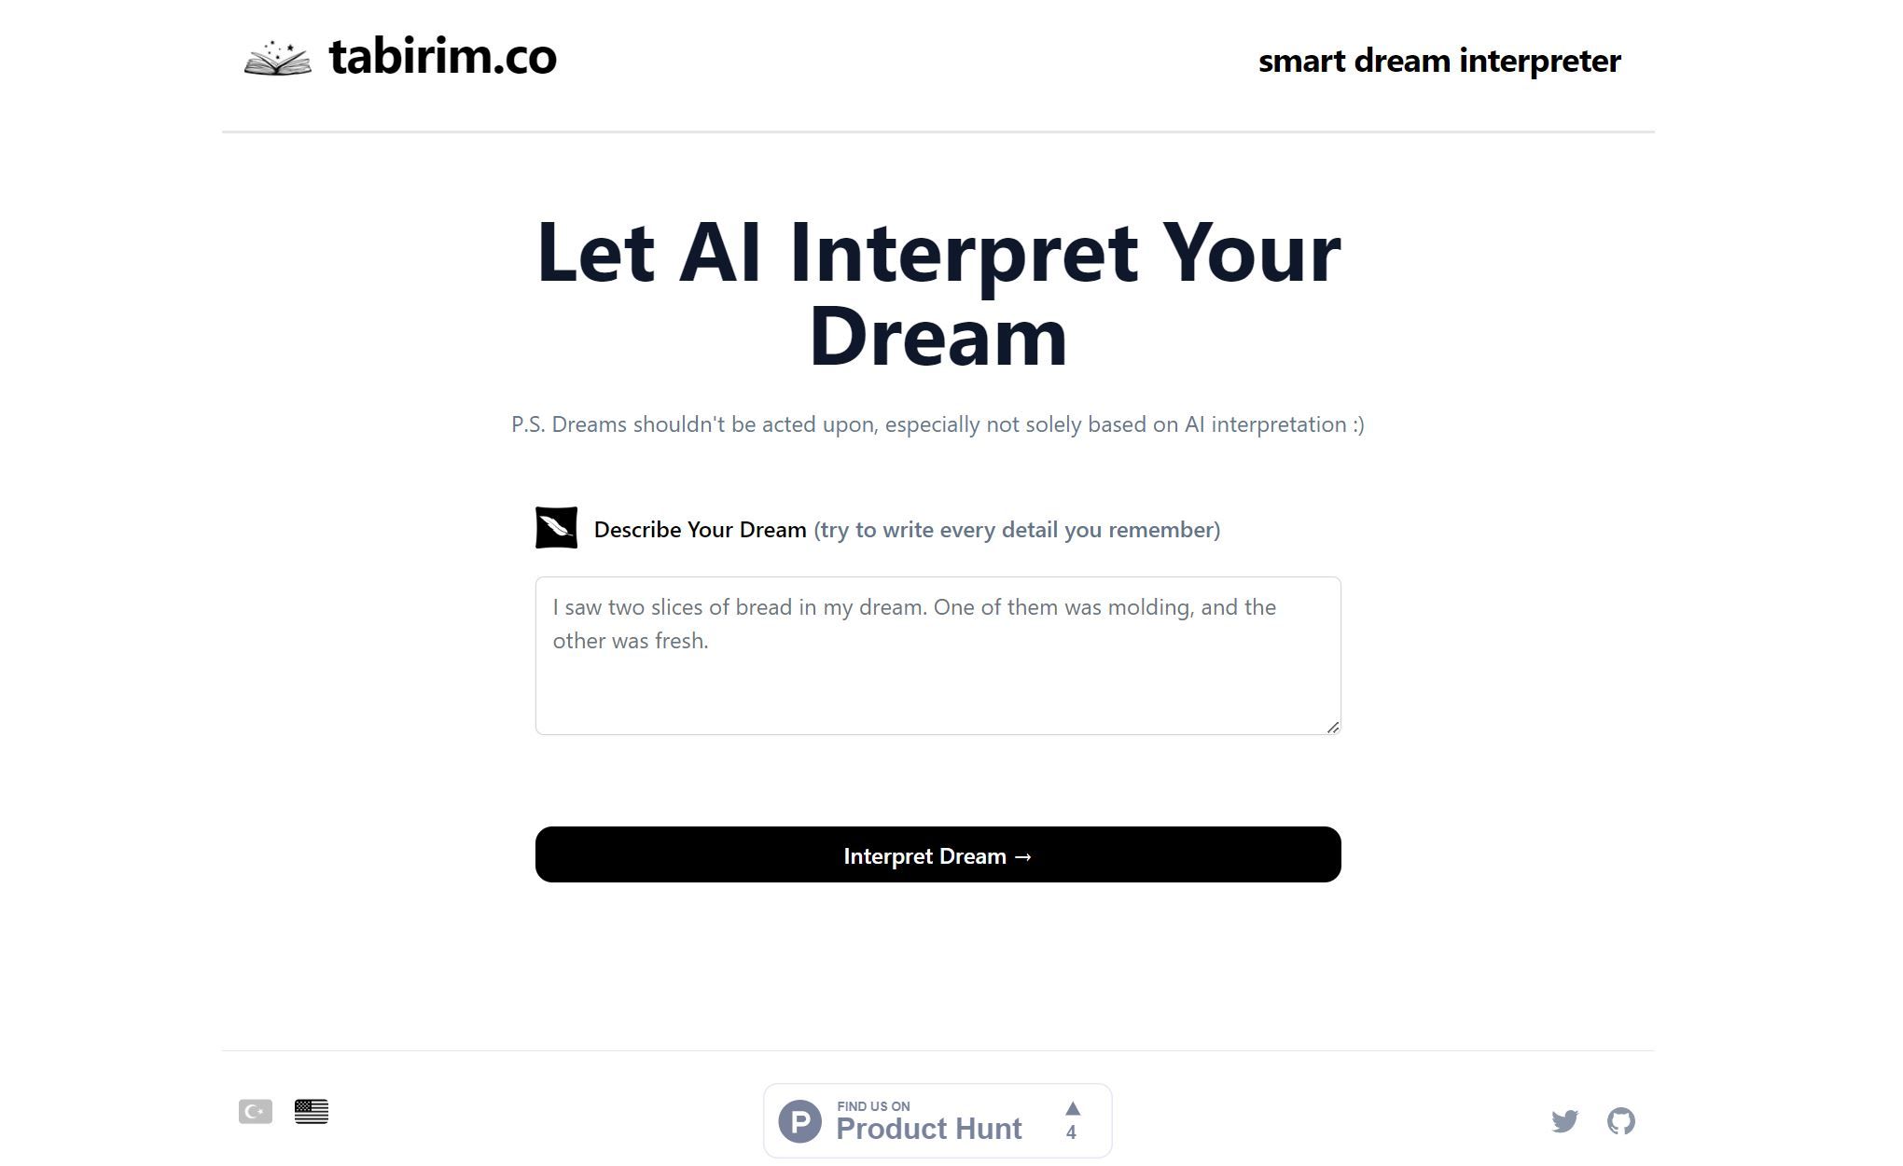
Task: Click the GitHub octocat icon
Action: (1620, 1119)
